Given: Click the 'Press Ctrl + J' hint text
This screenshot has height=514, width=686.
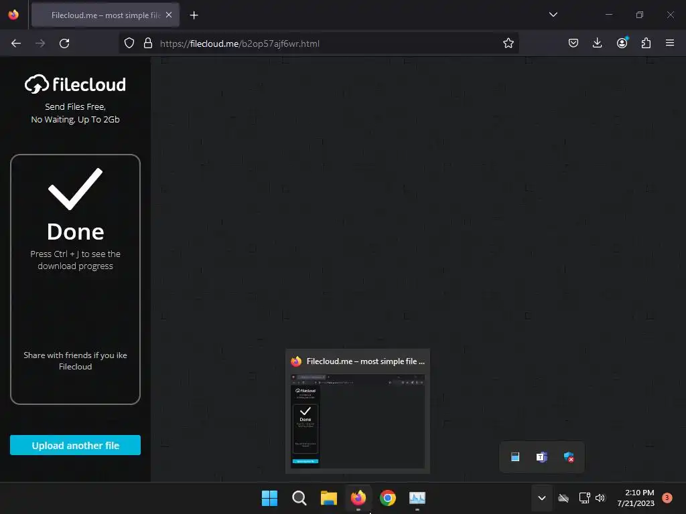Looking at the screenshot, I should click(75, 260).
